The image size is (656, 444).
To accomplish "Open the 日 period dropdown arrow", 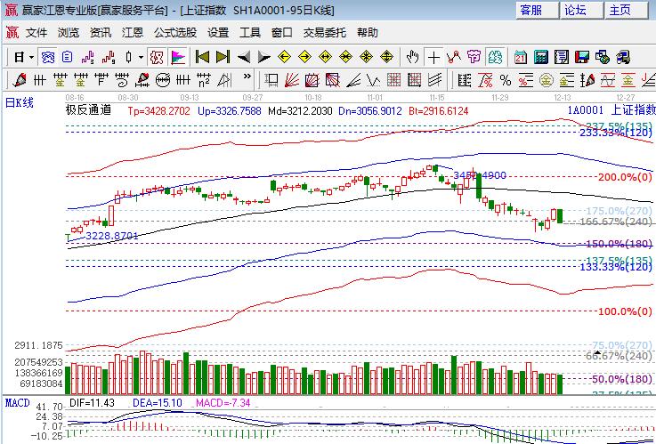I will coord(31,57).
